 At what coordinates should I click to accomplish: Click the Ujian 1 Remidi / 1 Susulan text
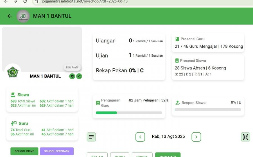tap(148, 56)
